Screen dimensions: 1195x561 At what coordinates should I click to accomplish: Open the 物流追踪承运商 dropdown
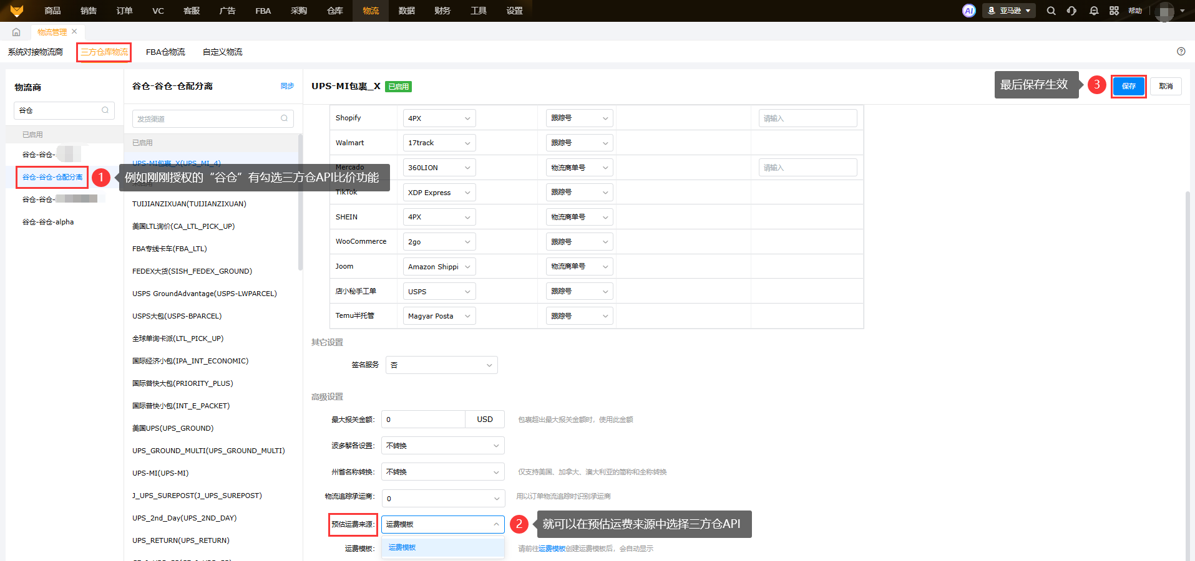coord(442,499)
